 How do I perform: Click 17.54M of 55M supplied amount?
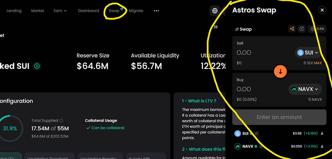click(x=50, y=128)
